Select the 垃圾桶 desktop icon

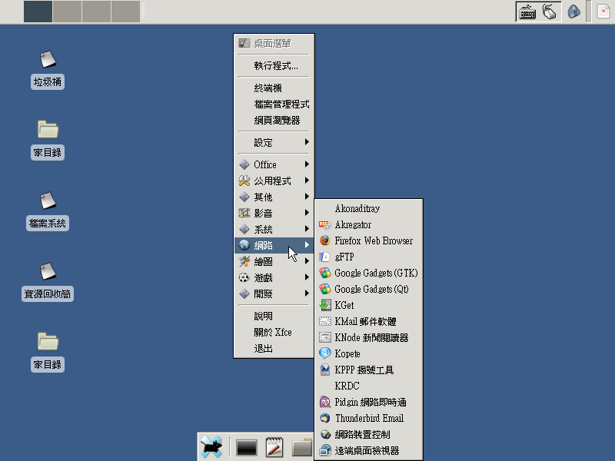tap(48, 69)
